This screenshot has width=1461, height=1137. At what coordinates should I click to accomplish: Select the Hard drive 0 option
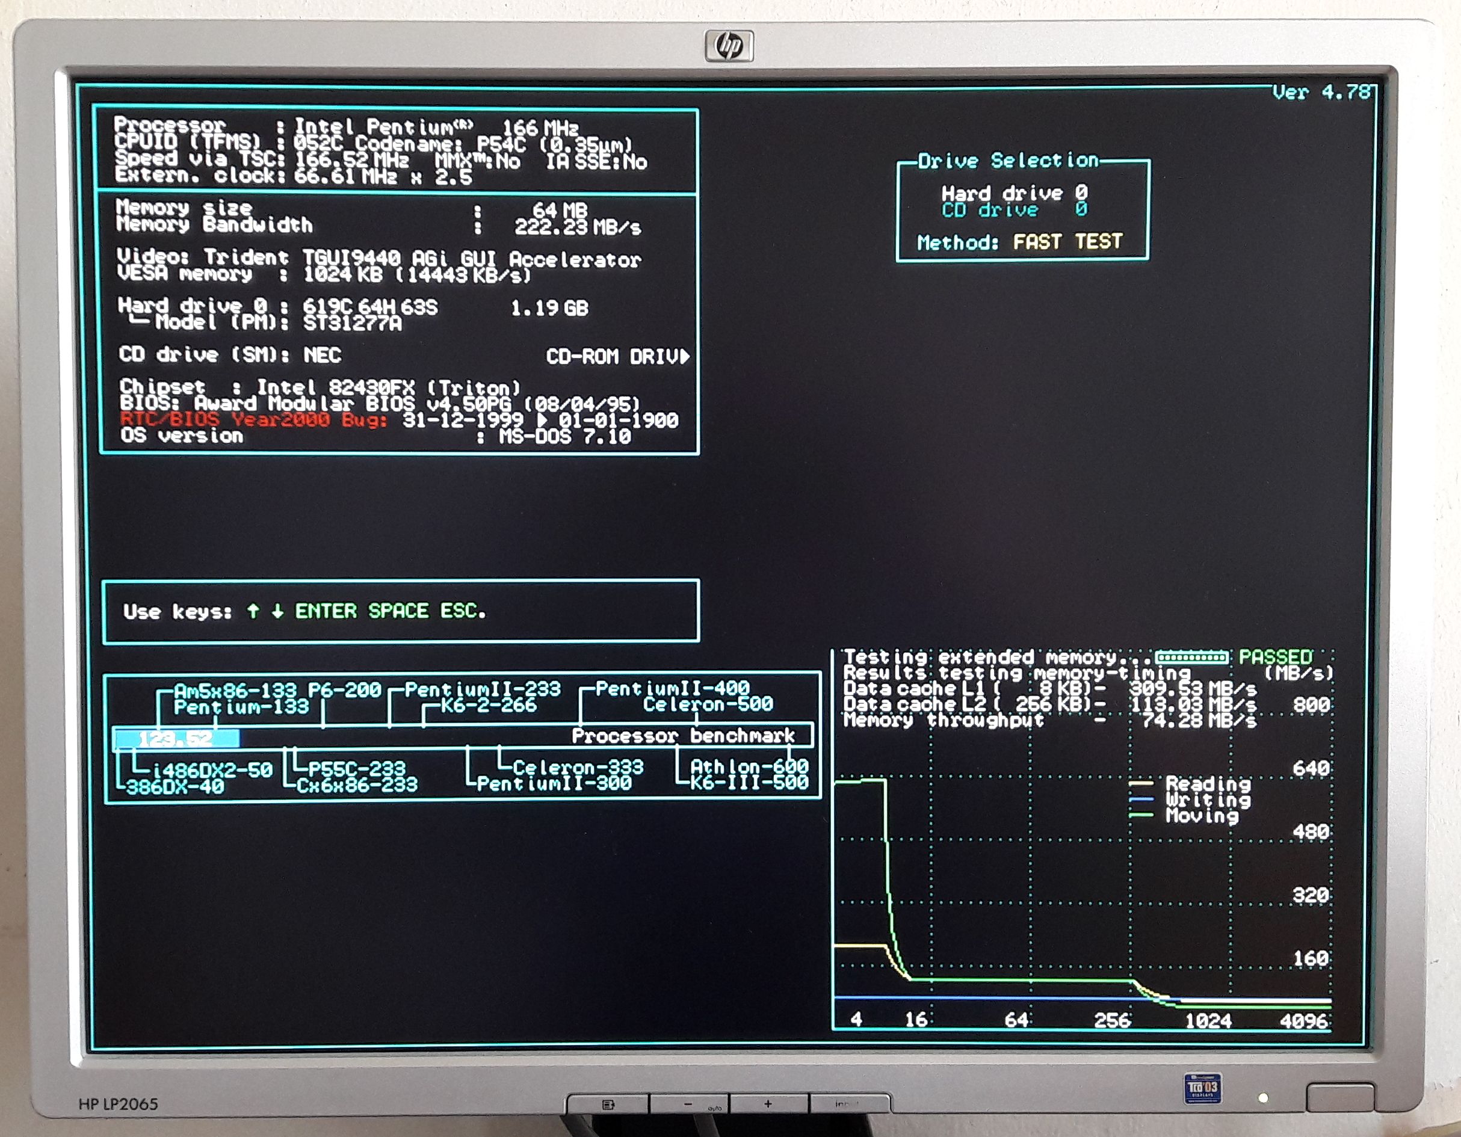pyautogui.click(x=1014, y=193)
